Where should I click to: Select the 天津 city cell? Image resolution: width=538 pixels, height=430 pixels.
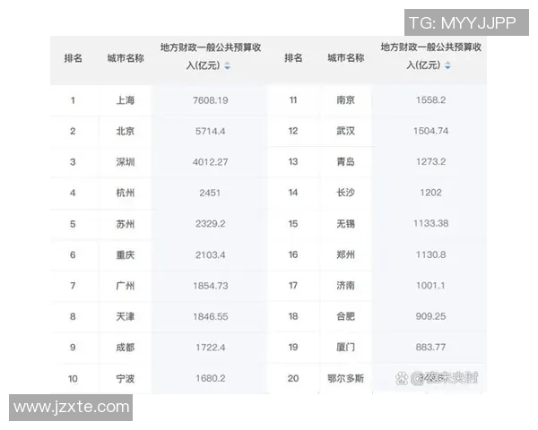pos(126,317)
